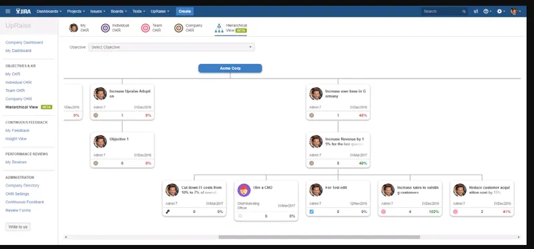Toggle the grey checkbox on Hire a CRO card
The image size is (534, 249).
(x=240, y=216)
